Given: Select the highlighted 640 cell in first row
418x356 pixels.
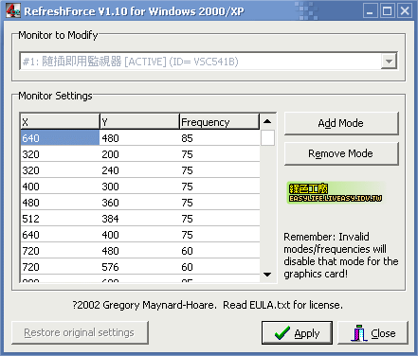Looking at the screenshot, I should [60, 138].
